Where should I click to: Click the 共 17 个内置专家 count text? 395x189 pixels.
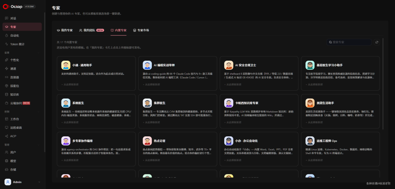point(67,42)
